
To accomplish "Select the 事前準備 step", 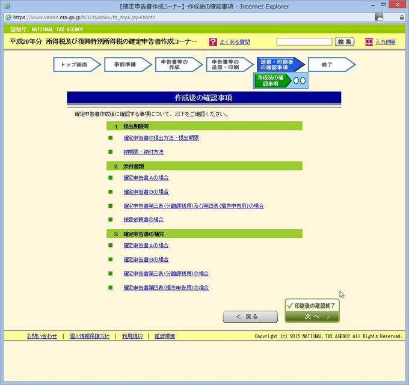I will pyautogui.click(x=125, y=64).
